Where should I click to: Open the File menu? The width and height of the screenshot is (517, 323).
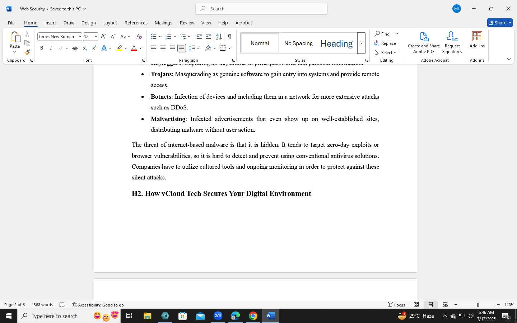11,23
